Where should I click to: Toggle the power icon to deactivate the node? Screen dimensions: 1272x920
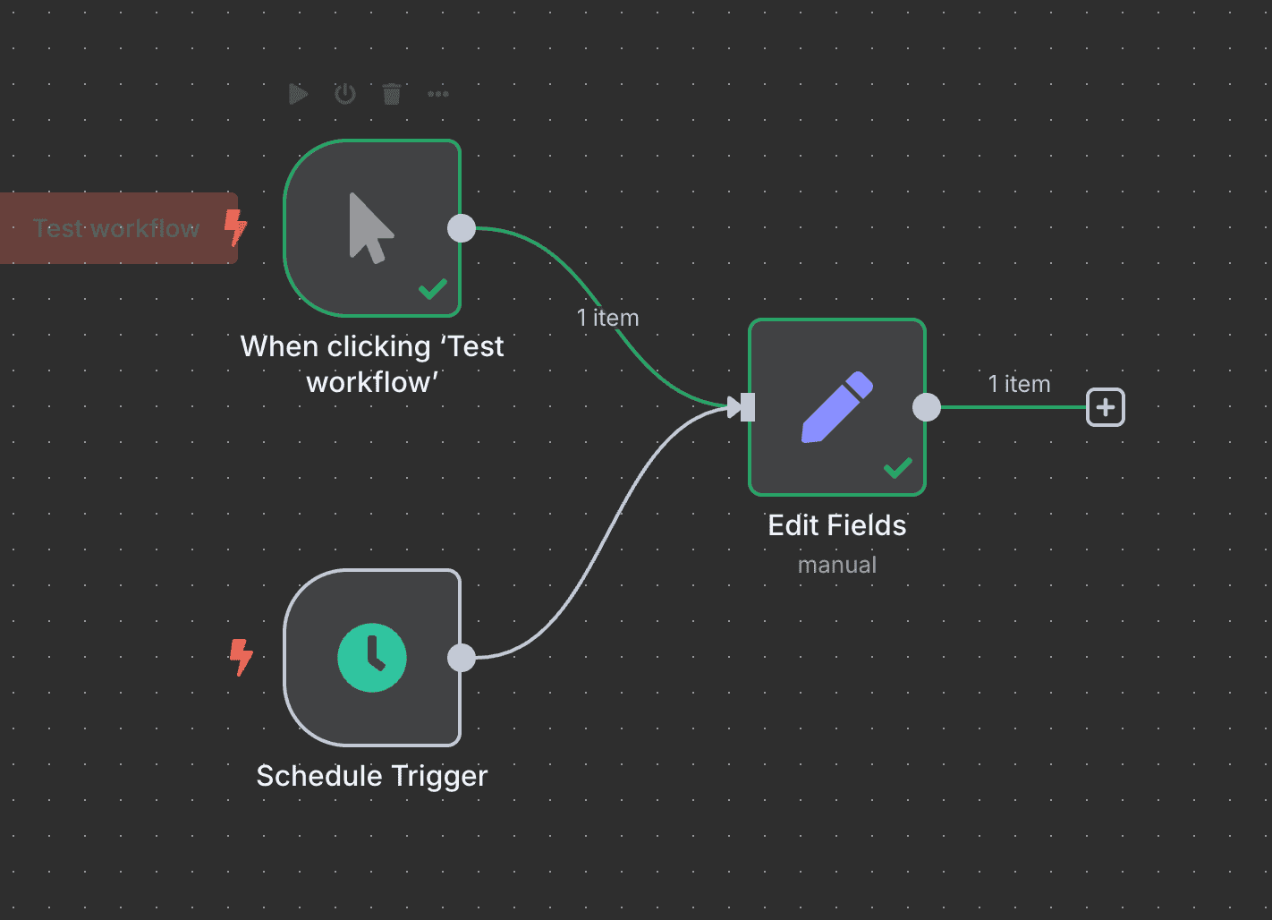345,94
